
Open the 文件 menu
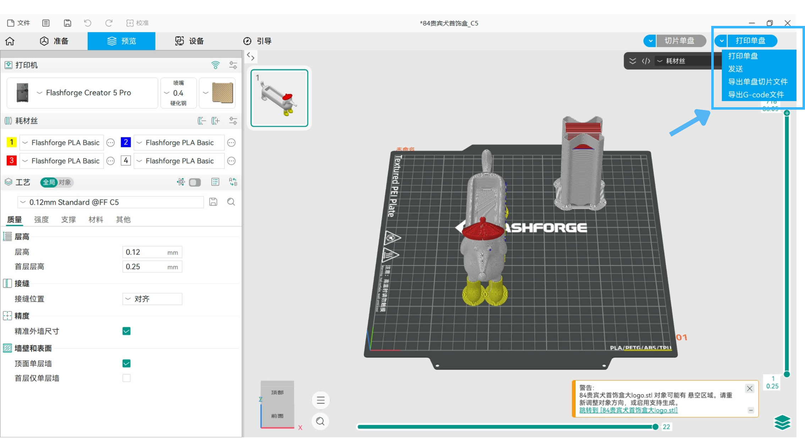[18, 23]
